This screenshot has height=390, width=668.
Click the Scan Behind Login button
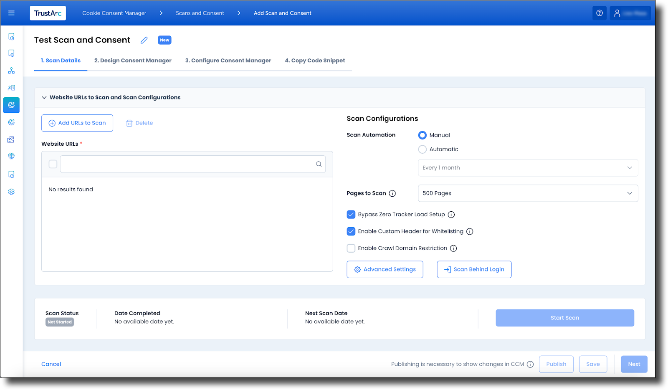coord(474,269)
